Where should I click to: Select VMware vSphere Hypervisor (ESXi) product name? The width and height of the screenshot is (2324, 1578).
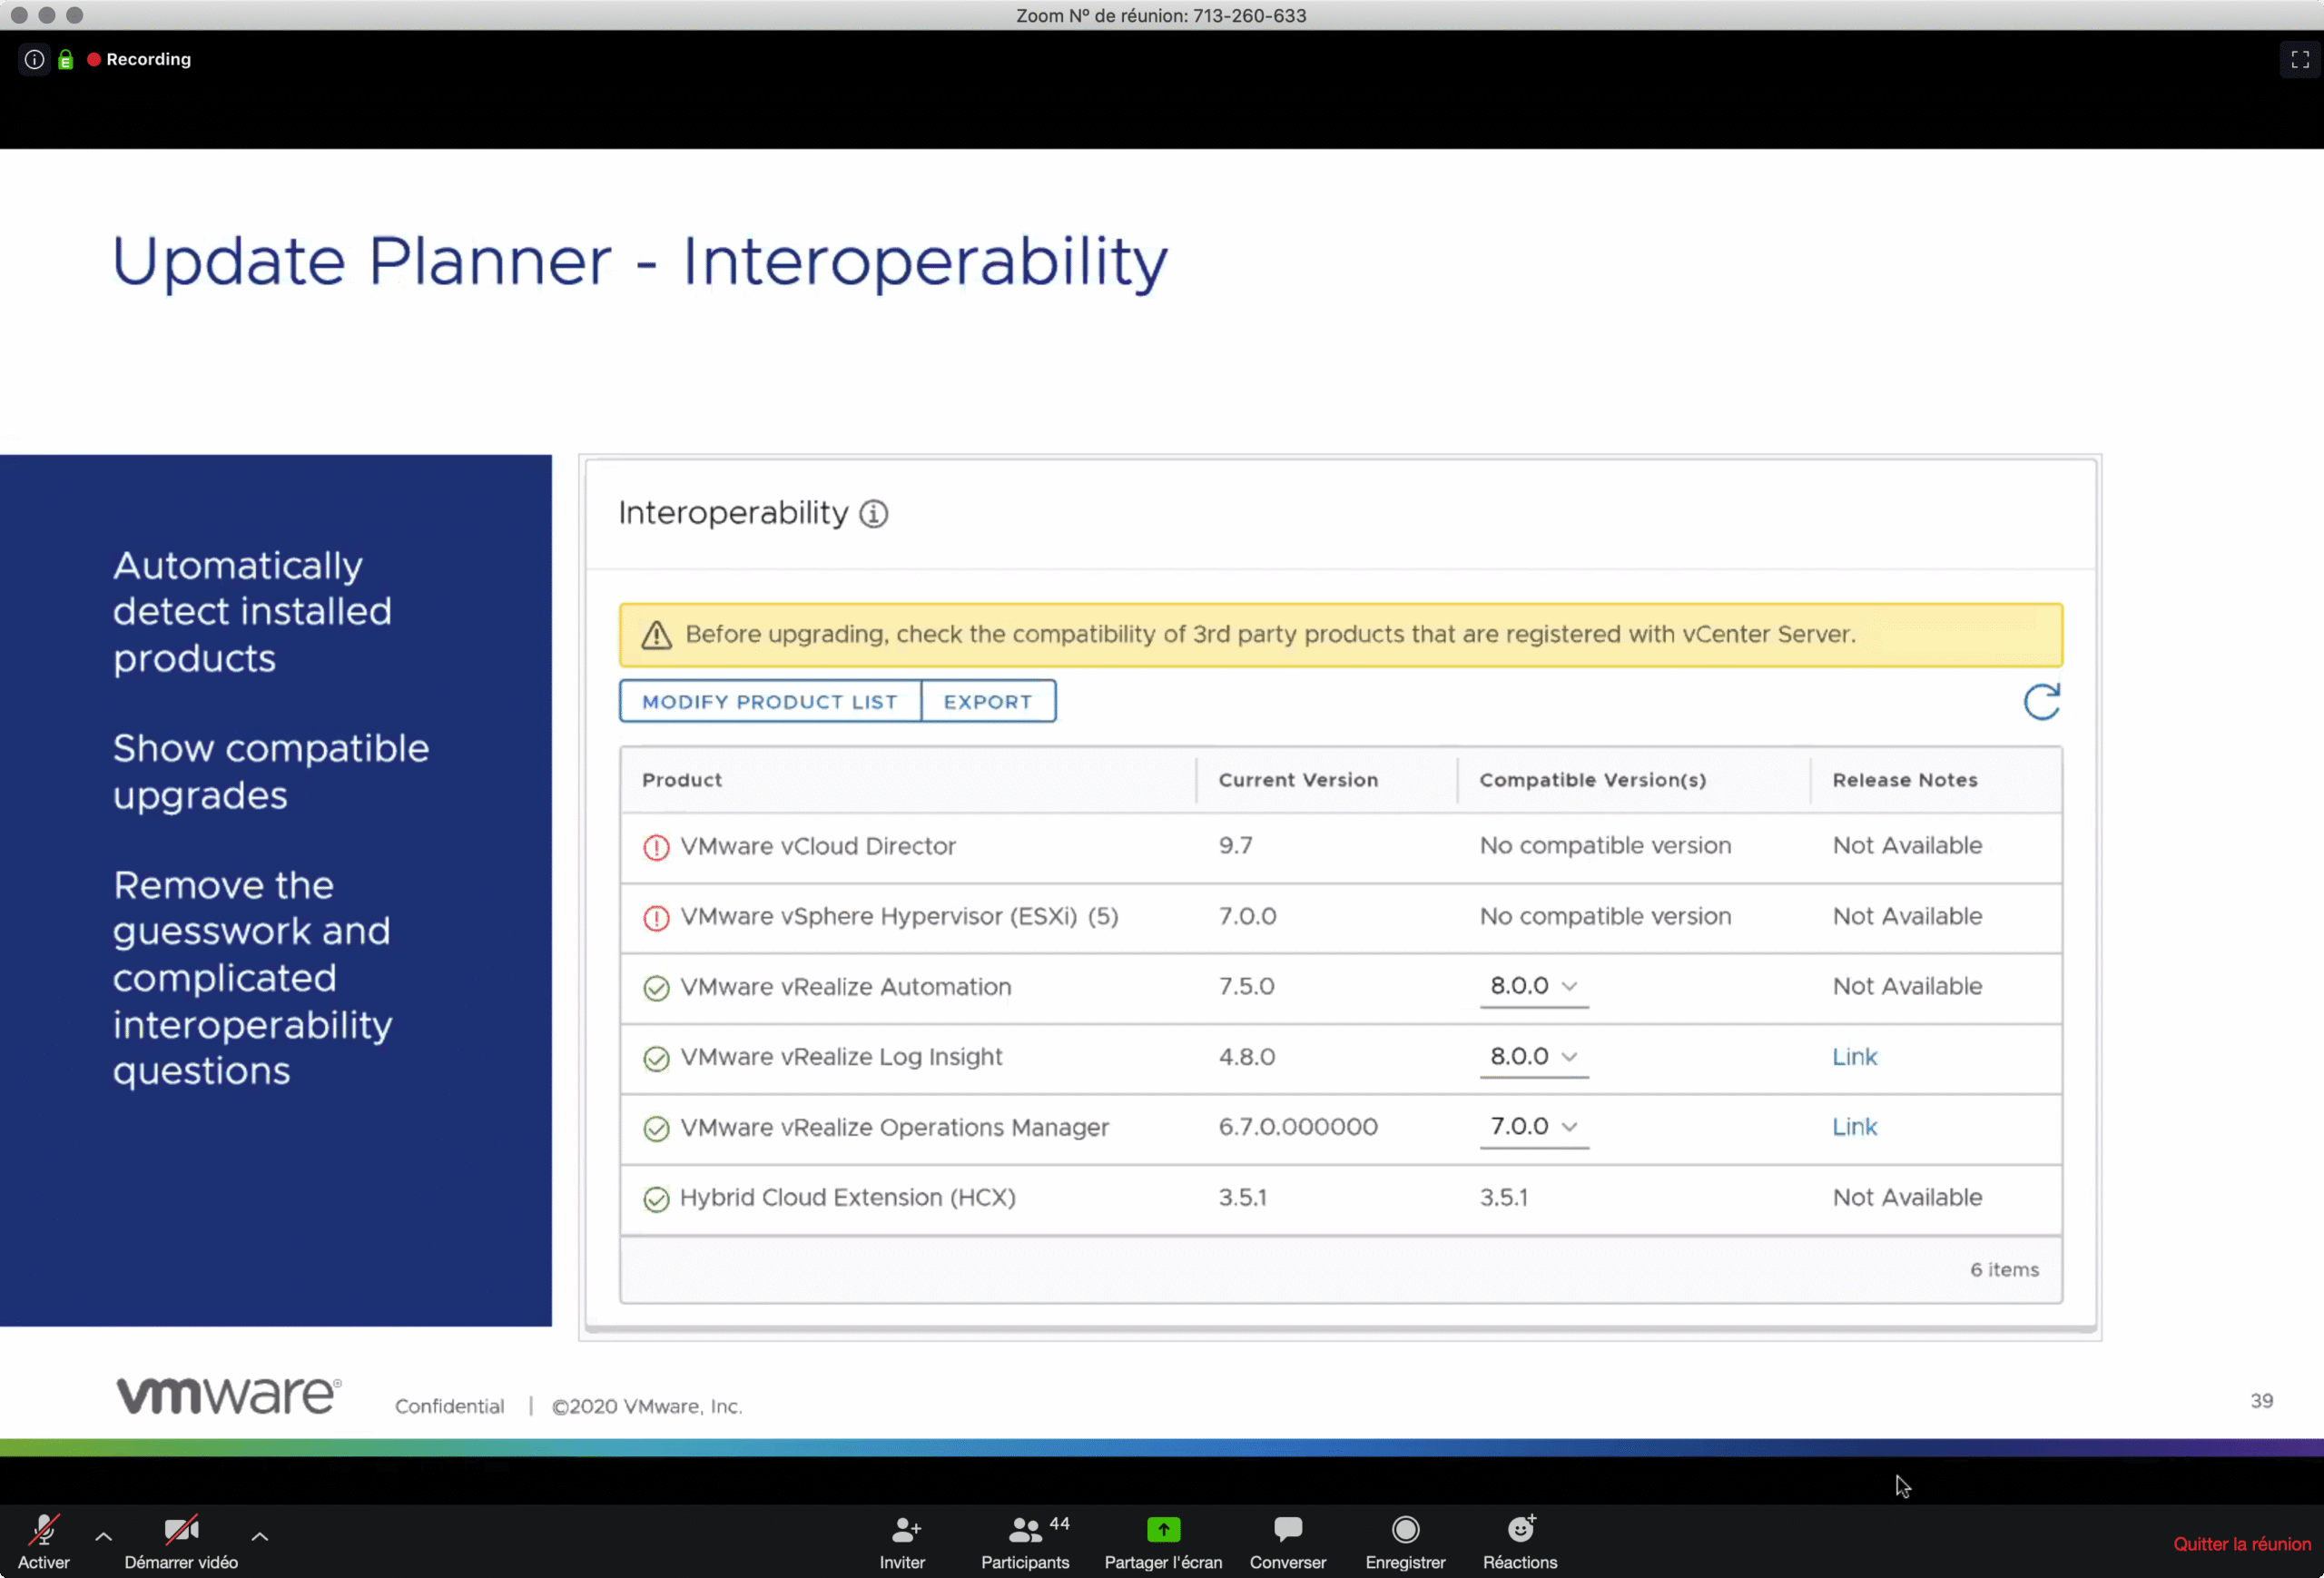click(899, 917)
